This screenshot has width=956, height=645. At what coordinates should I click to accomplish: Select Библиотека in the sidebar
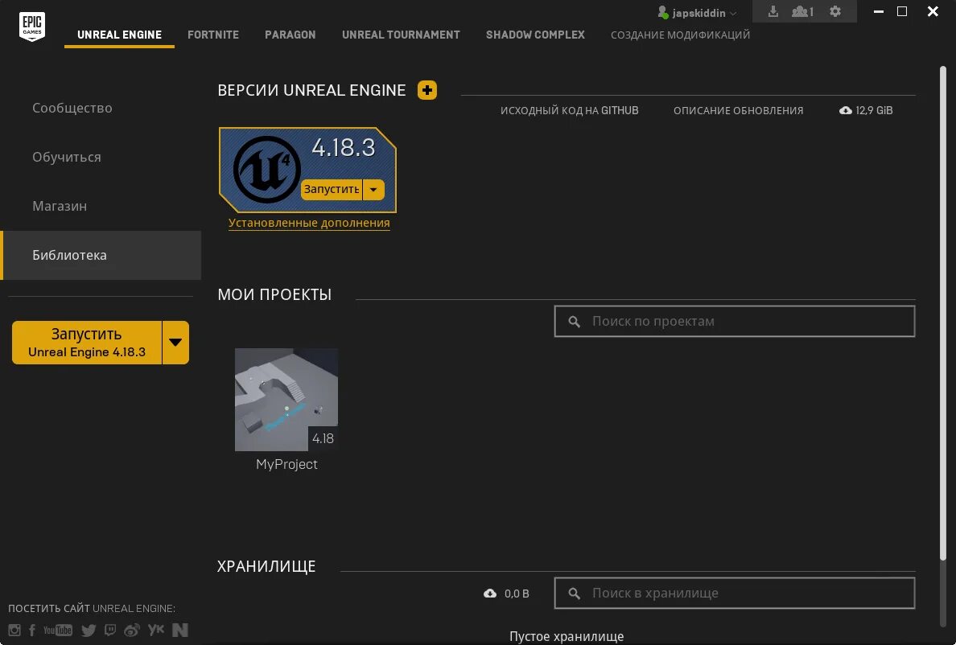101,255
